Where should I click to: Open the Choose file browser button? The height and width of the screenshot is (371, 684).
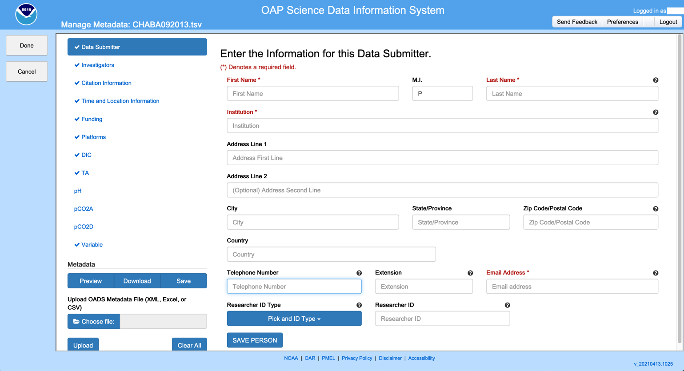coord(94,321)
